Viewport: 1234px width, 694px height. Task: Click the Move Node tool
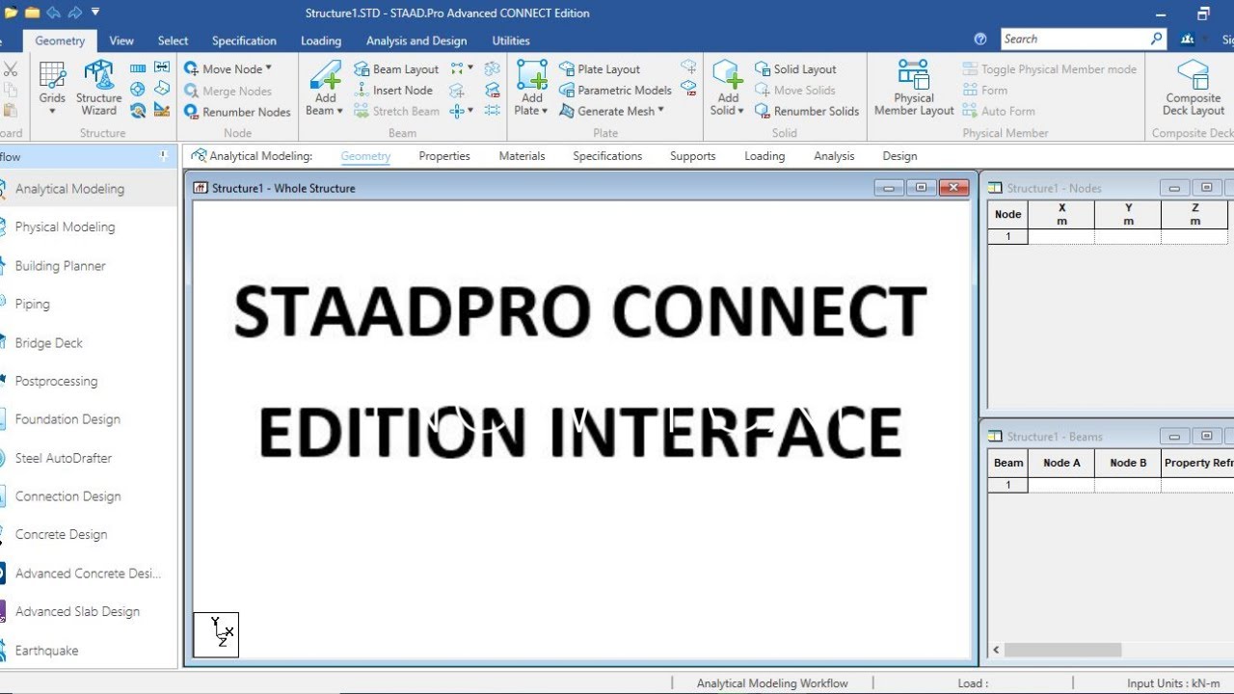point(227,68)
